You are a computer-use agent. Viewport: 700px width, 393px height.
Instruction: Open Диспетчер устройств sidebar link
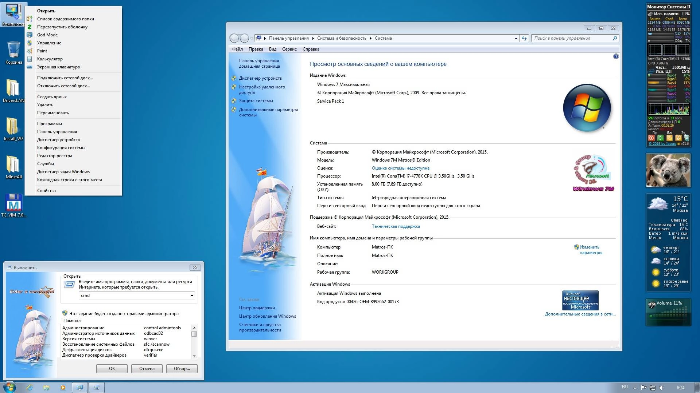[260, 78]
